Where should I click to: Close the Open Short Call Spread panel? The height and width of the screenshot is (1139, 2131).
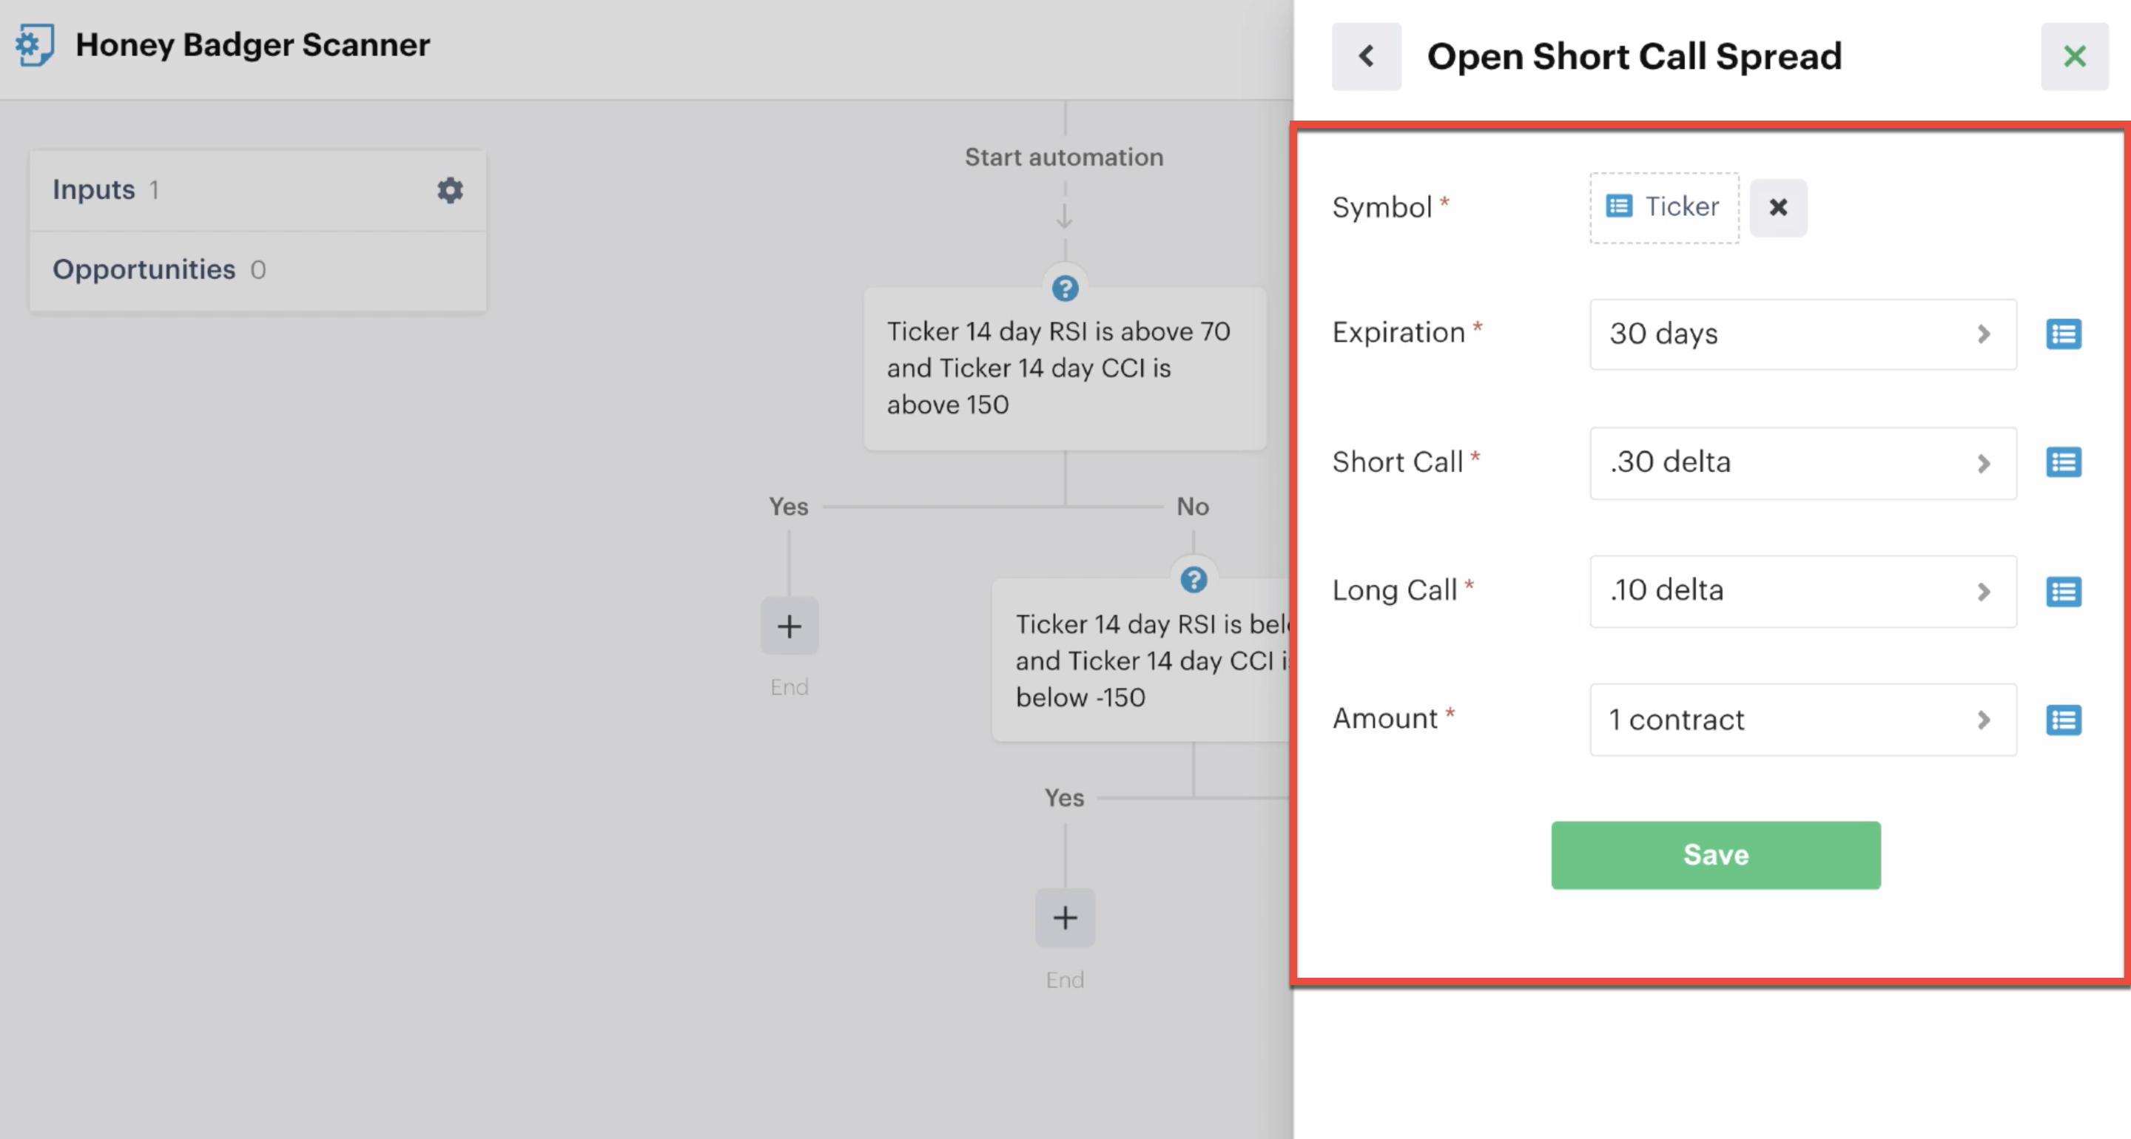click(2074, 56)
